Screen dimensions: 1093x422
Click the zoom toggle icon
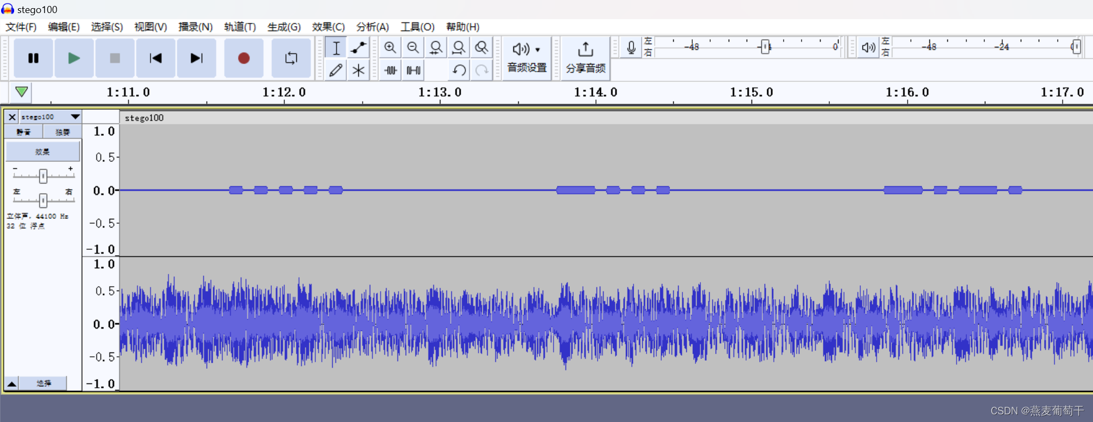tap(481, 48)
